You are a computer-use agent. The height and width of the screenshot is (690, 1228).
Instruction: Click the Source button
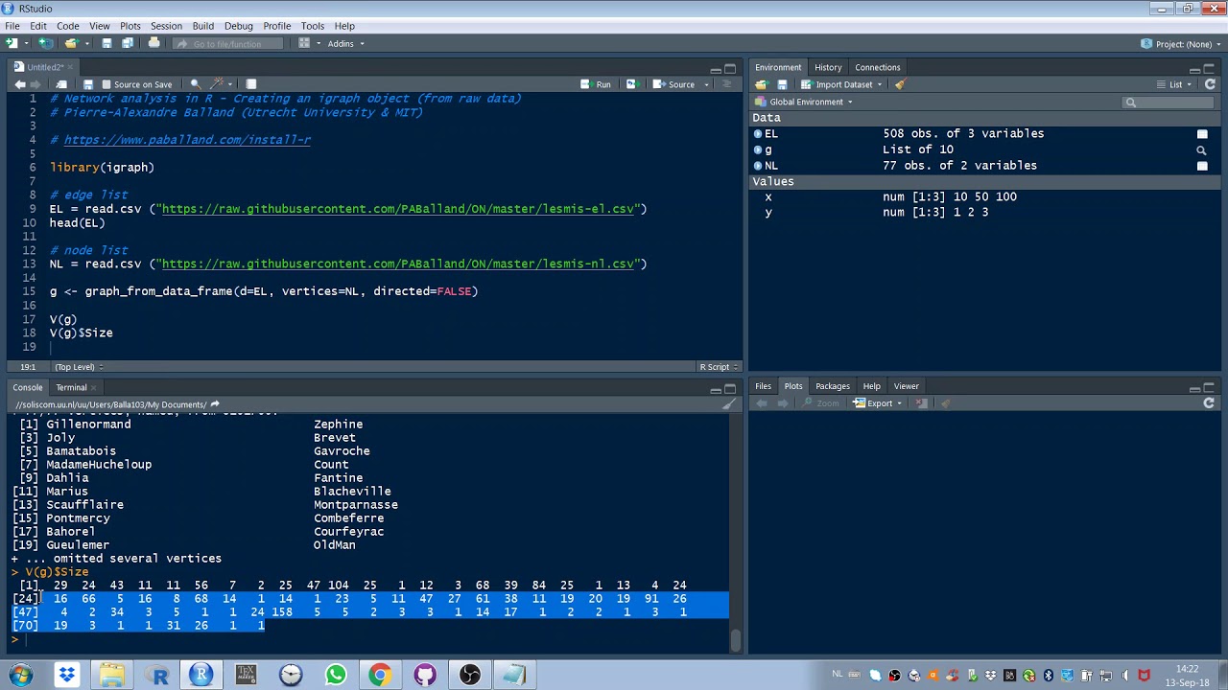coord(674,84)
